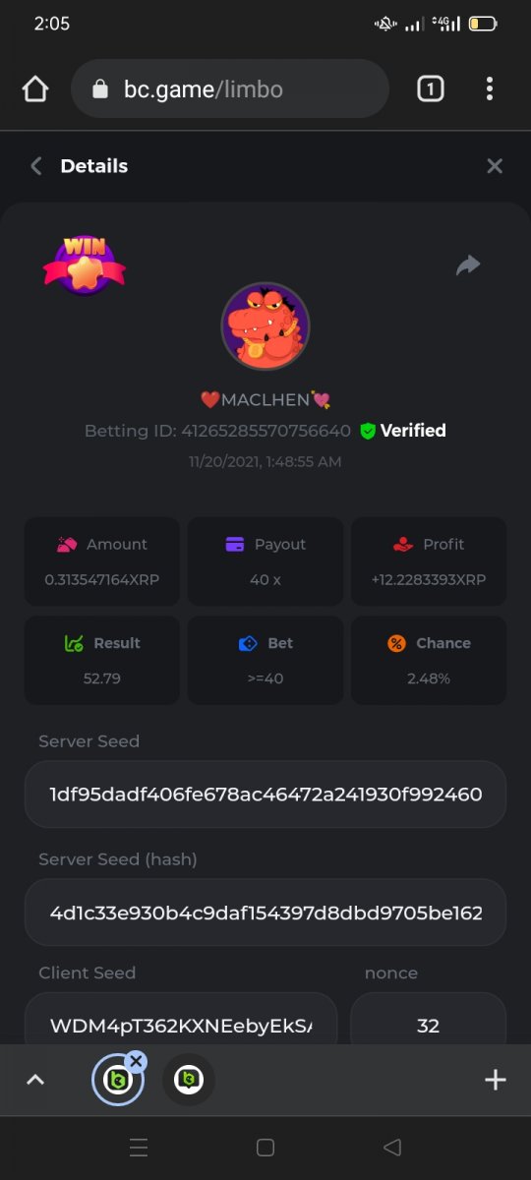This screenshot has width=531, height=1180.
Task: Go back using the Details chevron
Action: pyautogui.click(x=36, y=166)
